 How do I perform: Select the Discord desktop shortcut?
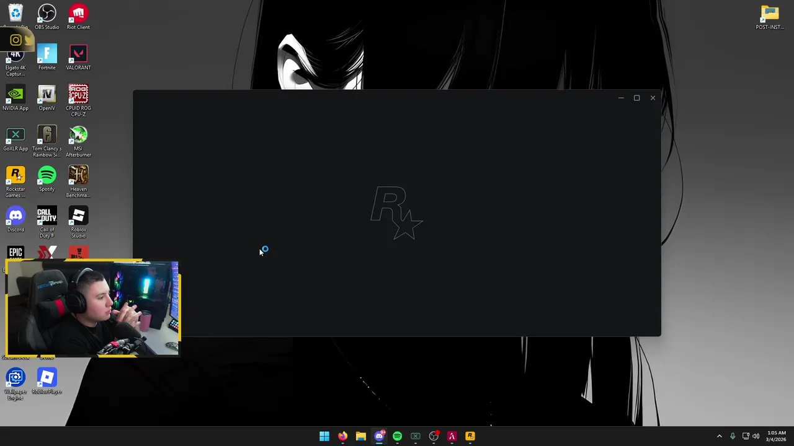[16, 219]
